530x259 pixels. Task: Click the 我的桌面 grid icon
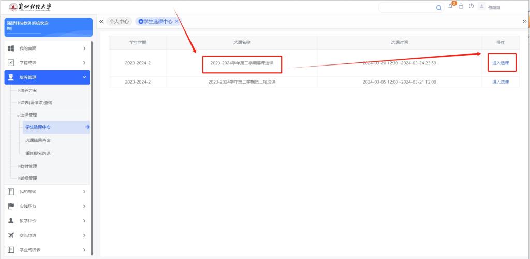(11, 48)
